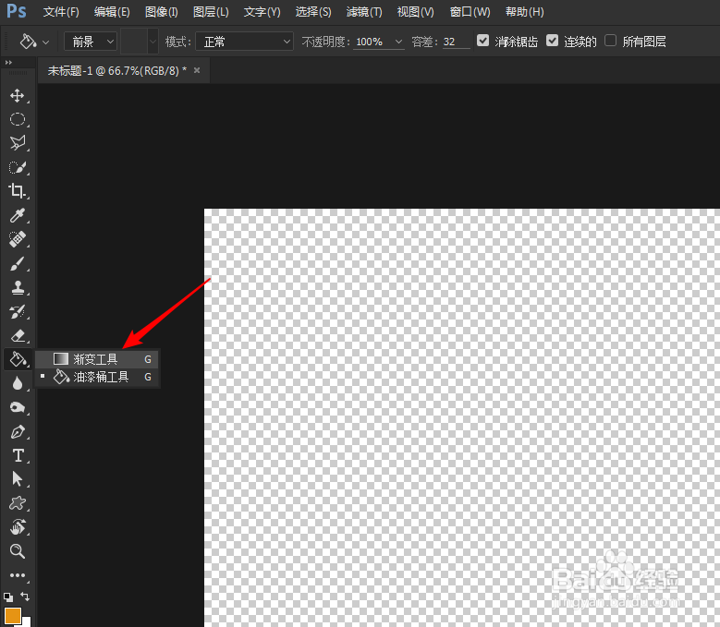Image resolution: width=720 pixels, height=627 pixels.
Task: Click the 容差 tolerance field showing 32
Action: click(x=456, y=42)
